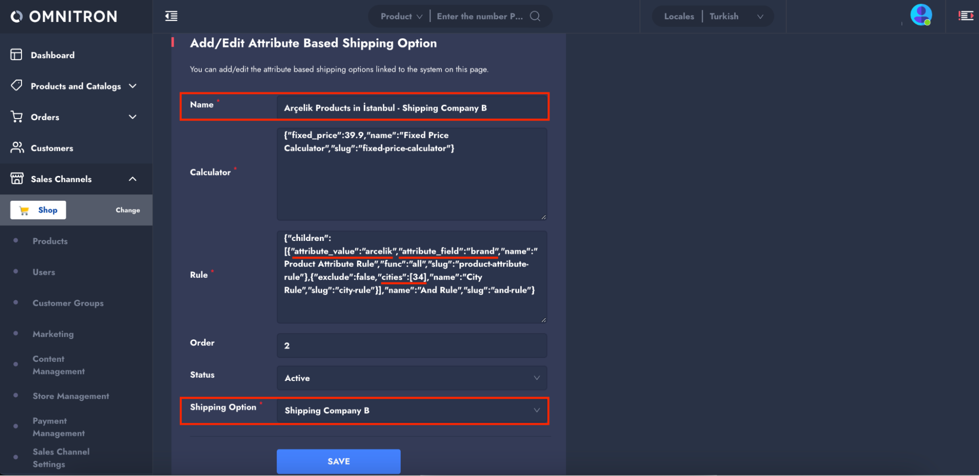Expand the Orders menu chevron
The height and width of the screenshot is (476, 979).
(x=132, y=117)
